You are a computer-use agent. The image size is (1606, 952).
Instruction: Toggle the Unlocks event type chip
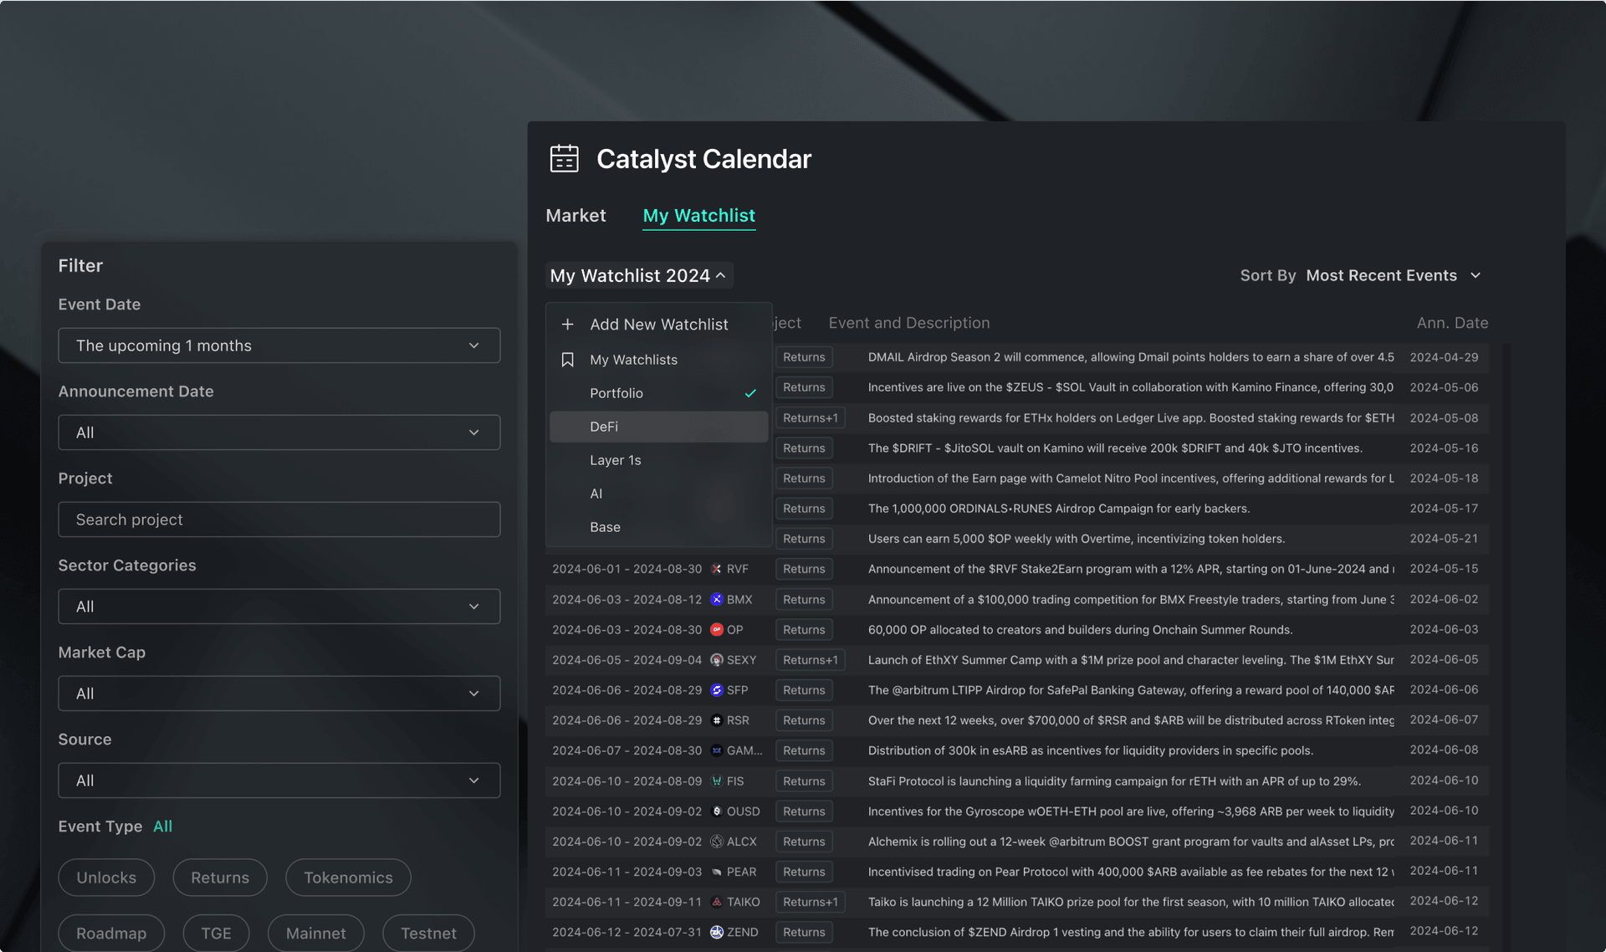(x=106, y=878)
